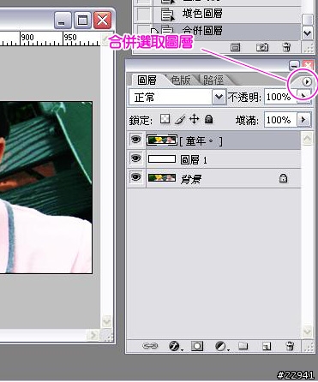Select the 童年 layer name

click(201, 140)
